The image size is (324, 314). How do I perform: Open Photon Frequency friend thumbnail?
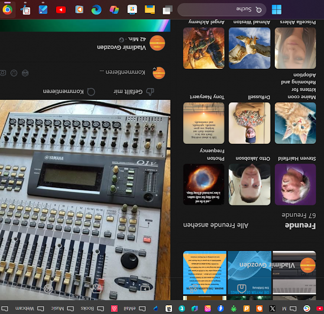click(204, 185)
